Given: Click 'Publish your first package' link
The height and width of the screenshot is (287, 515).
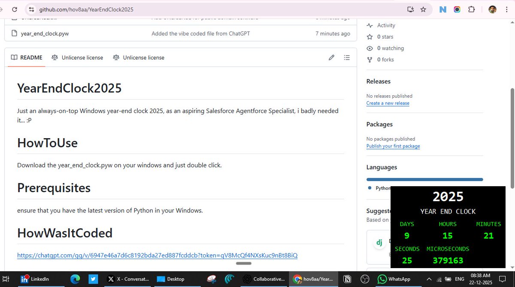Looking at the screenshot, I should (x=393, y=146).
